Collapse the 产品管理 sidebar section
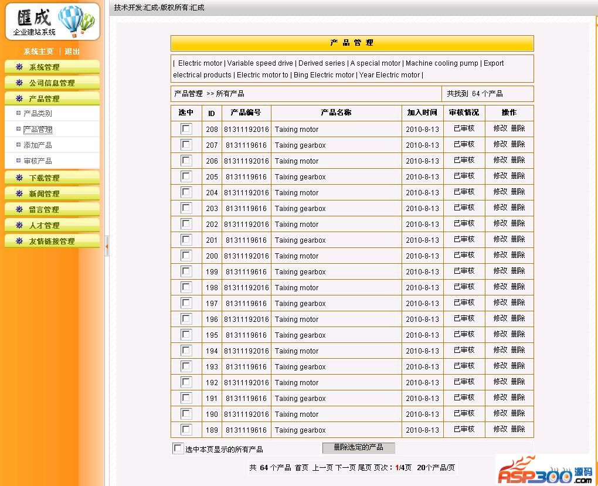The height and width of the screenshot is (486, 598). (52, 98)
